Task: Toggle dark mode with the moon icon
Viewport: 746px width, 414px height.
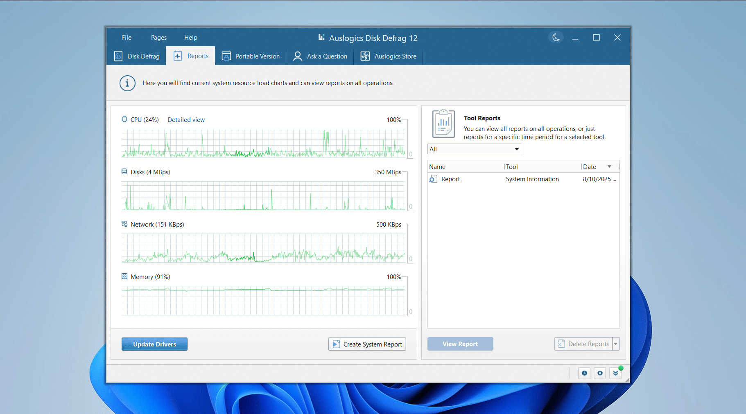Action: click(556, 37)
